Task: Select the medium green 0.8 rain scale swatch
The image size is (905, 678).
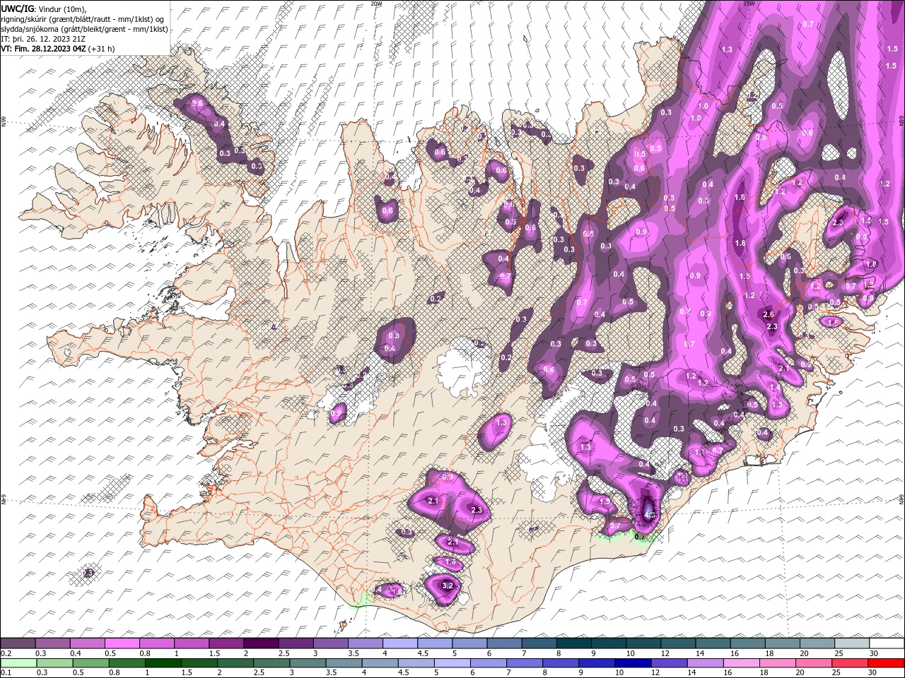Action: pyautogui.click(x=127, y=663)
